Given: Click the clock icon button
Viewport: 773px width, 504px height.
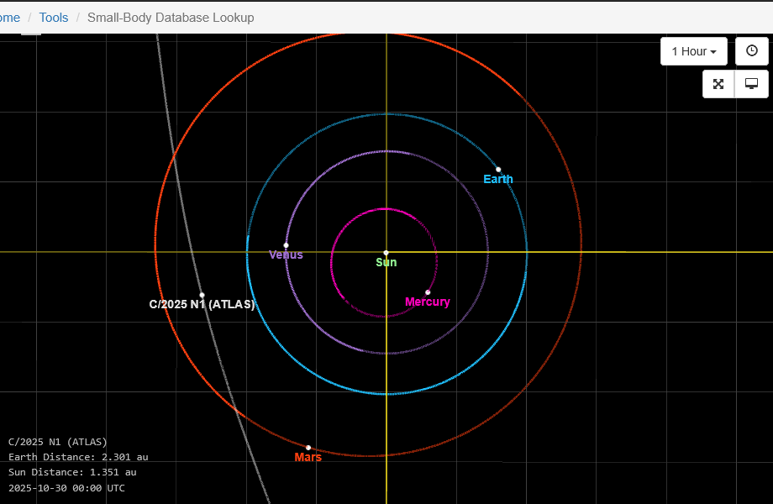Looking at the screenshot, I should pyautogui.click(x=751, y=51).
